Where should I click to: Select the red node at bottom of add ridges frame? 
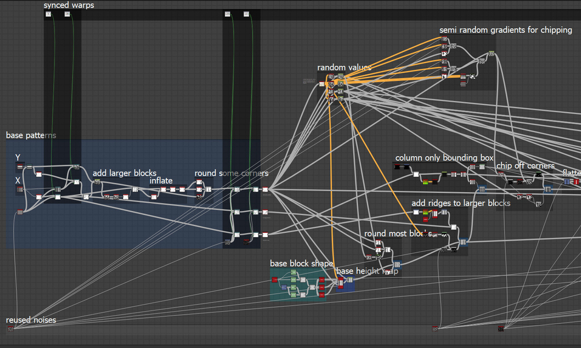tap(425, 220)
